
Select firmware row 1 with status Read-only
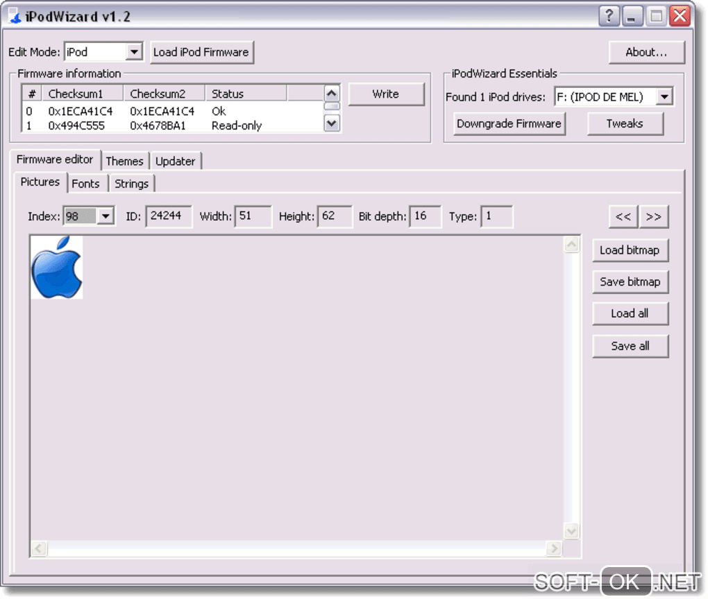pos(171,125)
